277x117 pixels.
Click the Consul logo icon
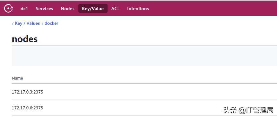click(x=9, y=9)
